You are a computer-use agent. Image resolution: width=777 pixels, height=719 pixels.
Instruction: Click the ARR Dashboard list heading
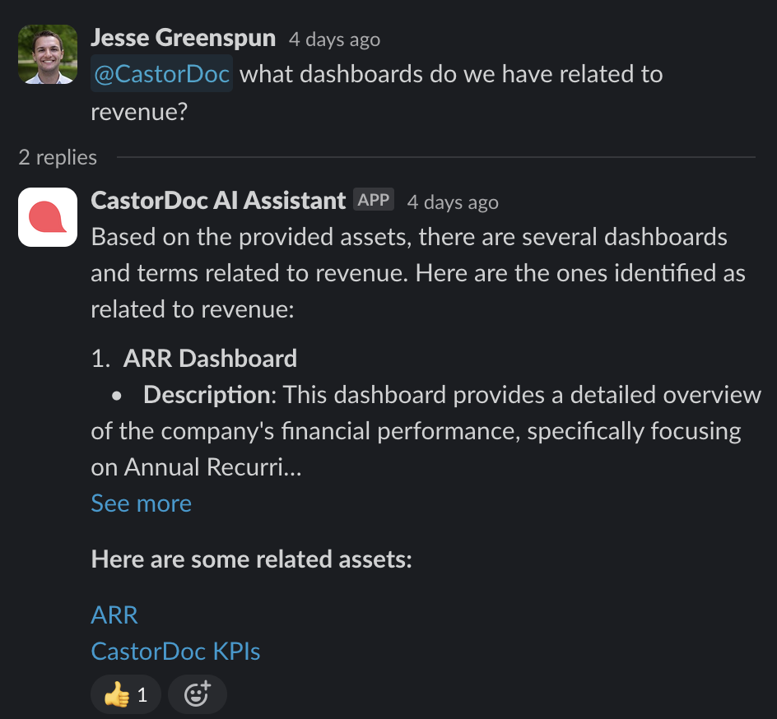tap(210, 359)
